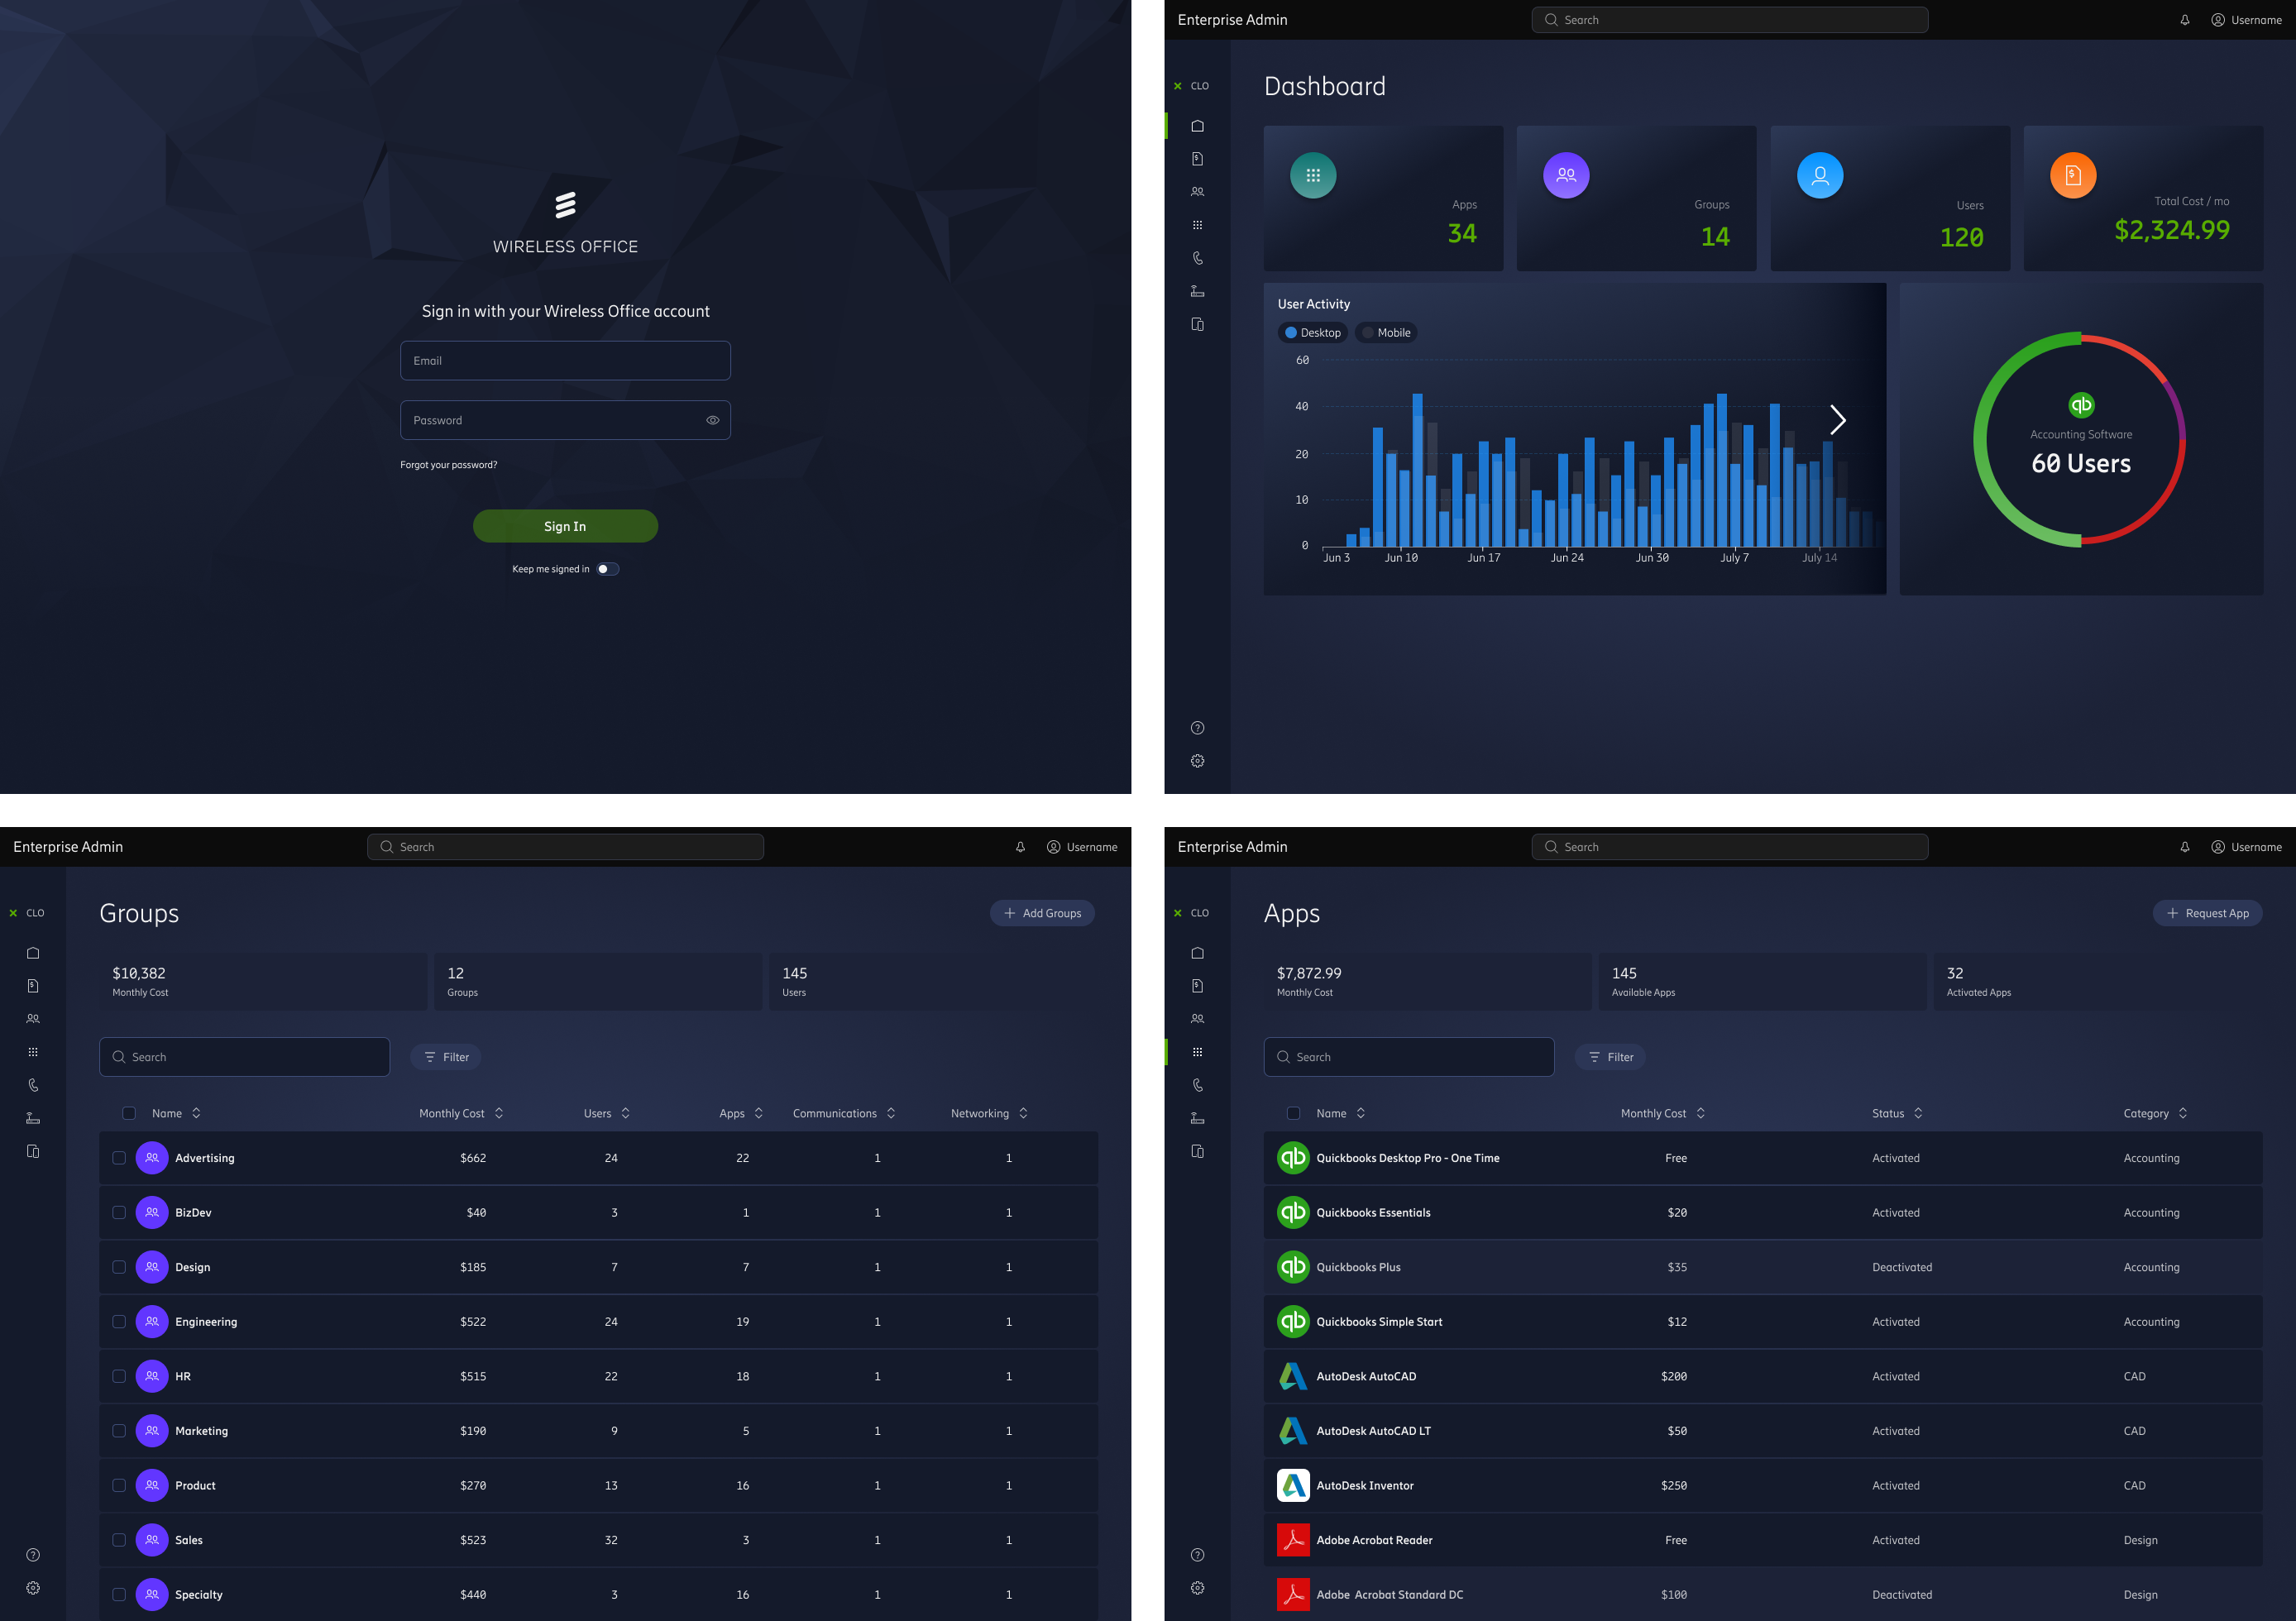Click Sign In on the Wireless Office login

(565, 525)
